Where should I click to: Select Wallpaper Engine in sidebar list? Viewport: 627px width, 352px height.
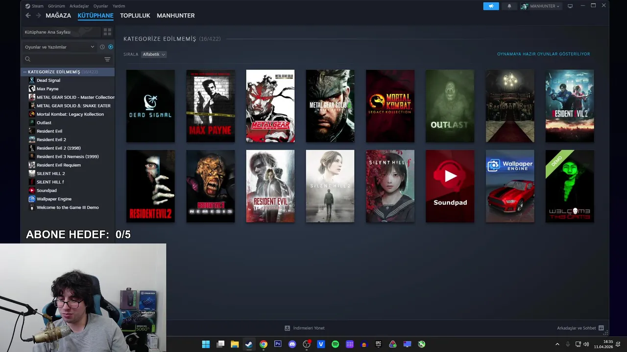(x=54, y=199)
